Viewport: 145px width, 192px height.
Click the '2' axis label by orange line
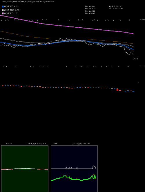[139, 83]
